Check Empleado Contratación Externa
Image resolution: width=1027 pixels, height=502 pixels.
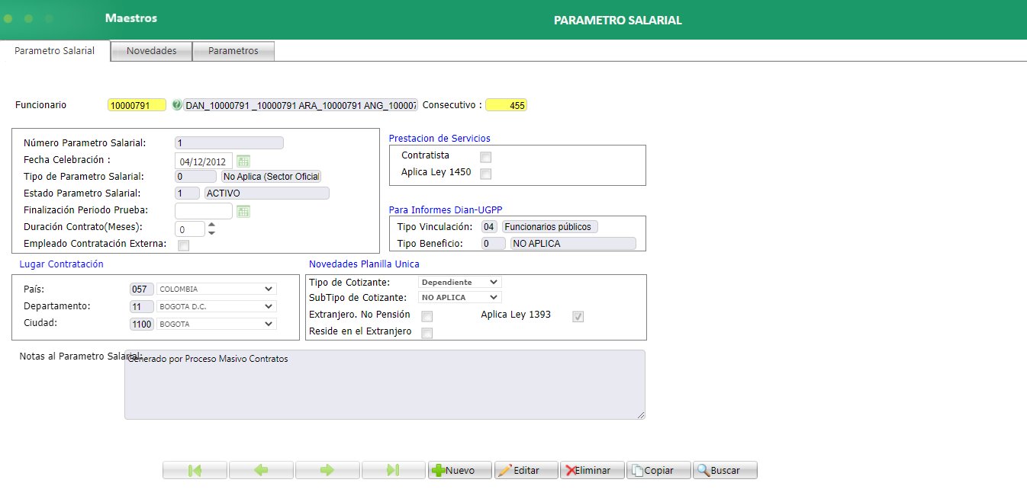point(183,245)
